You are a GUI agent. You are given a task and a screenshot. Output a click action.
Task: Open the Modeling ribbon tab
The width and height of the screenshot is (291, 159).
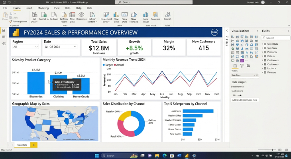(x=43, y=8)
